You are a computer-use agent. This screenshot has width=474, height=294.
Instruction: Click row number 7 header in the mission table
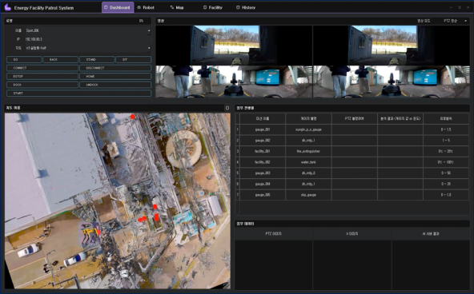(238, 195)
